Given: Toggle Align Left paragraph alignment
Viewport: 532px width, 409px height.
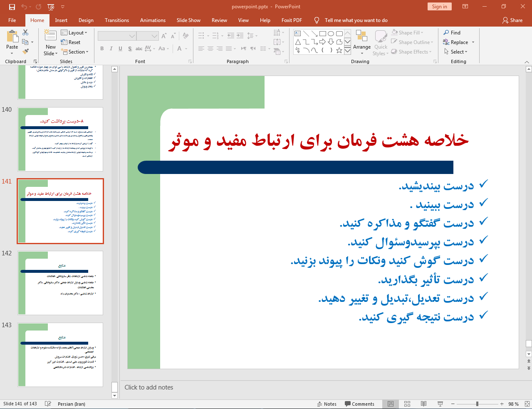Looking at the screenshot, I should tap(201, 49).
